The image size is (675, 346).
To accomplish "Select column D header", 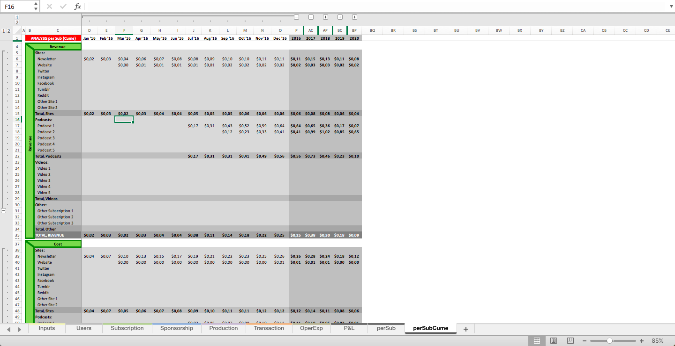I will pos(90,30).
